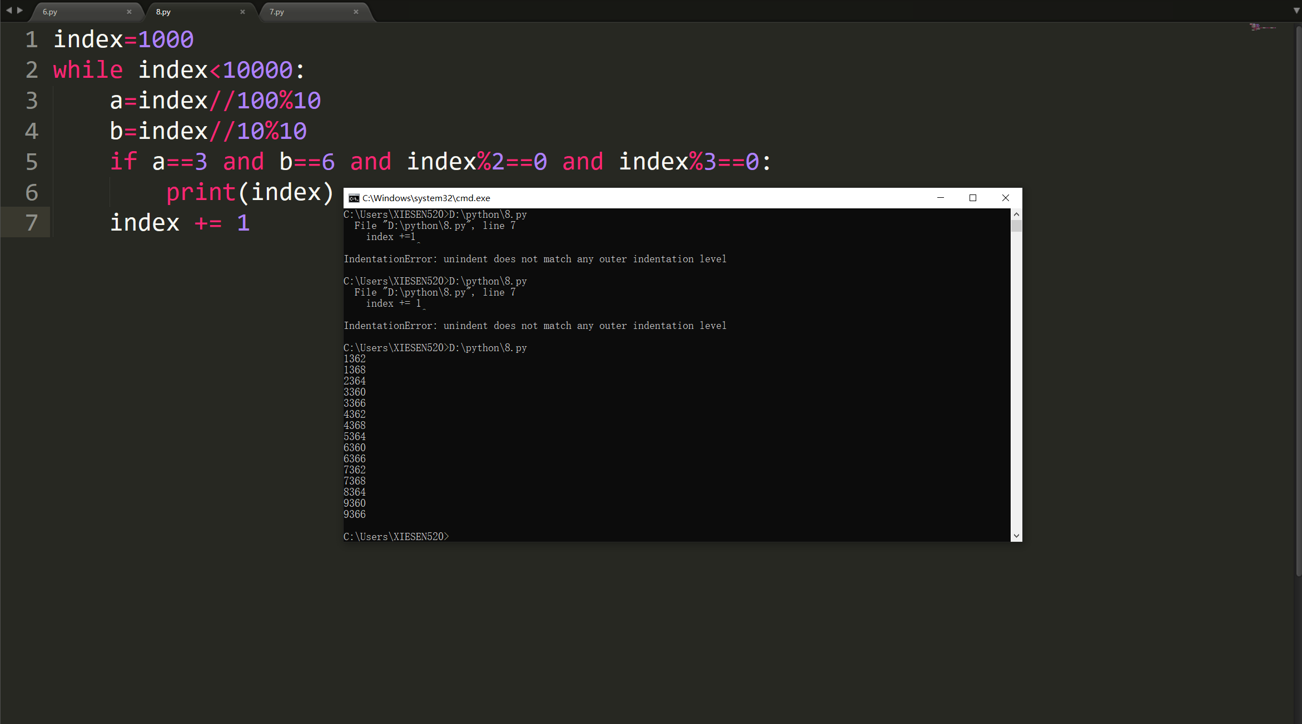This screenshot has height=724, width=1302.
Task: Switch to the 6.py tab
Action: (x=50, y=12)
